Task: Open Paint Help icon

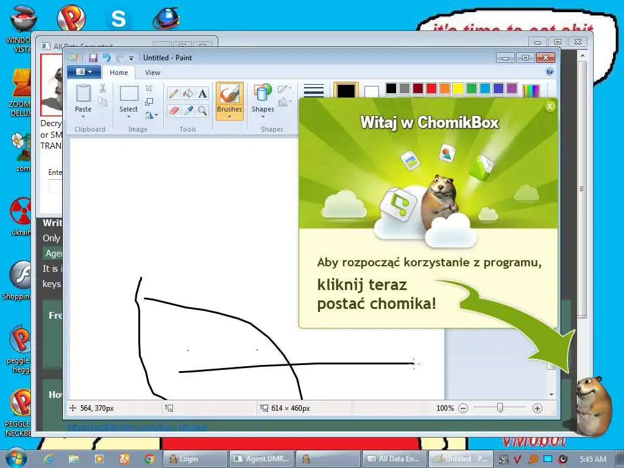Action: tap(550, 72)
